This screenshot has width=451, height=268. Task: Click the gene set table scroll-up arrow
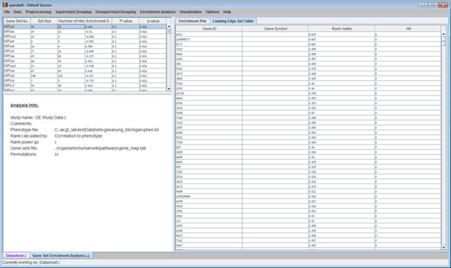169,27
